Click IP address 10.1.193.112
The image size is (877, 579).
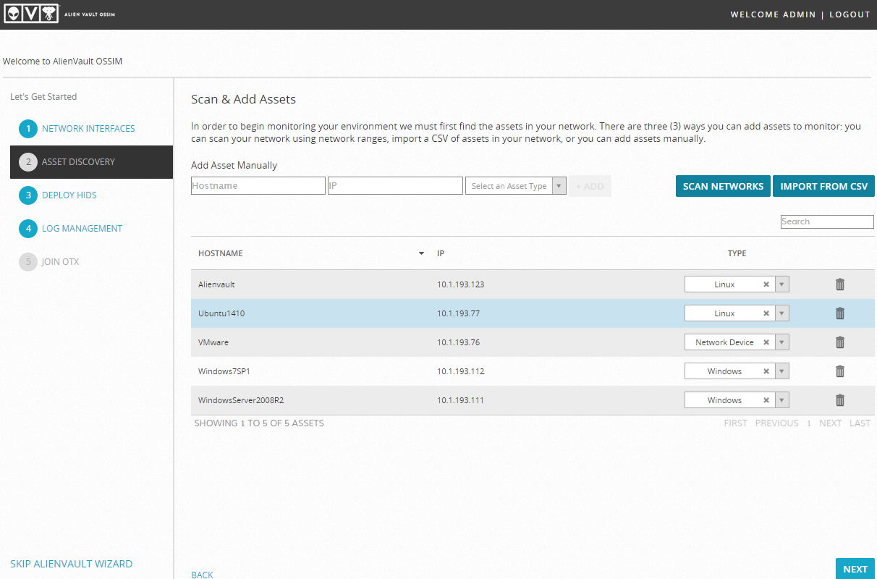tap(460, 371)
